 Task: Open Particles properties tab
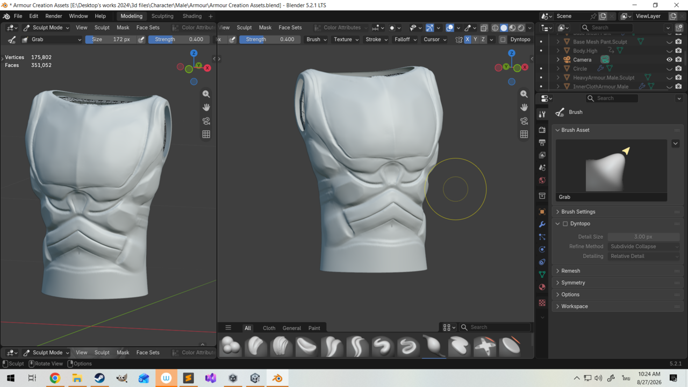[x=542, y=237]
